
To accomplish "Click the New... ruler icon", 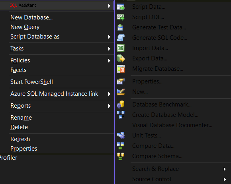I will pyautogui.click(x=121, y=92).
